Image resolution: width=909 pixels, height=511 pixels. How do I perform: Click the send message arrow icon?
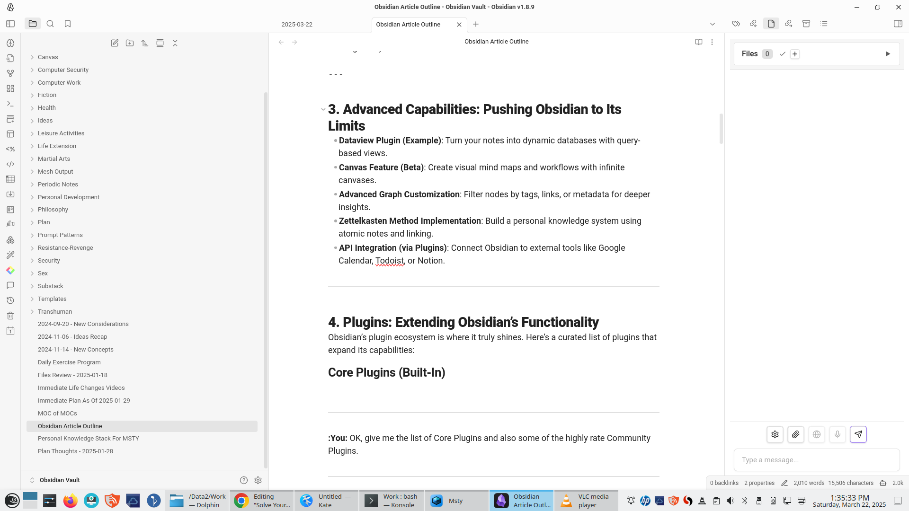click(x=858, y=434)
